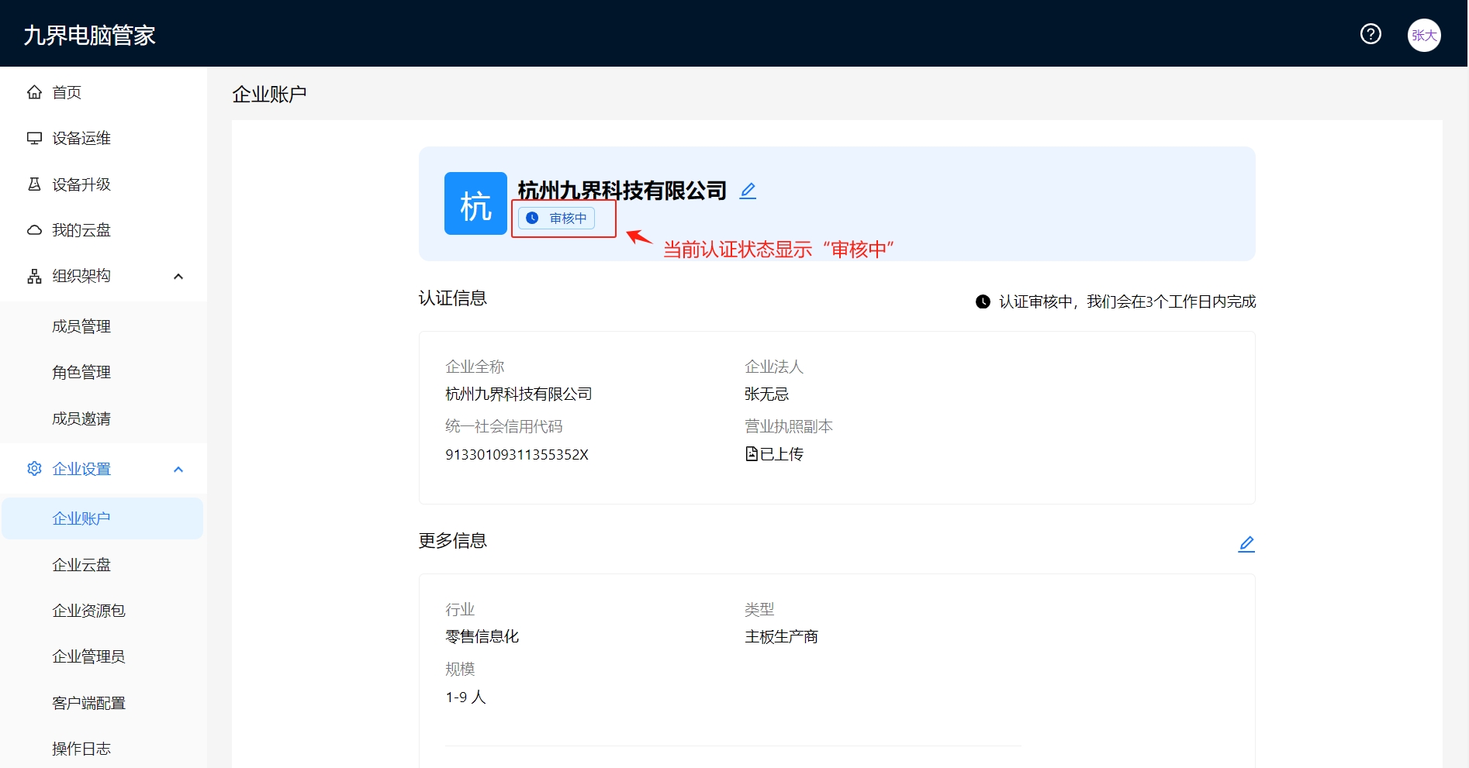The width and height of the screenshot is (1469, 768).
Task: Click the type value 主板生产商
Action: (781, 637)
